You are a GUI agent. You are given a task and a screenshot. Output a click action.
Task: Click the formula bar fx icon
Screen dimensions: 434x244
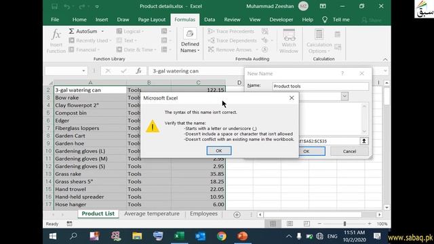point(138,71)
